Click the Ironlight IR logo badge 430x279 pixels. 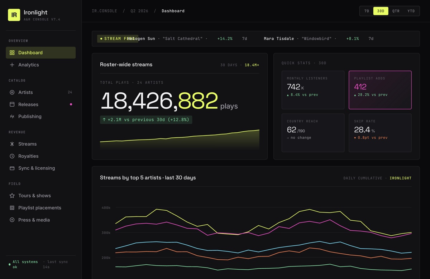point(14,15)
